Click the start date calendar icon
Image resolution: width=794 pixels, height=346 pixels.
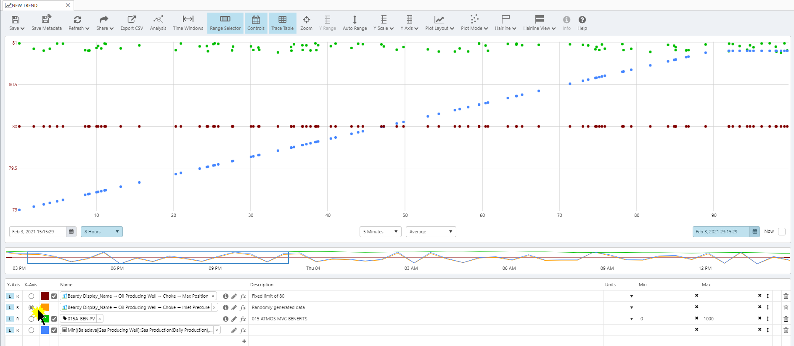click(71, 232)
